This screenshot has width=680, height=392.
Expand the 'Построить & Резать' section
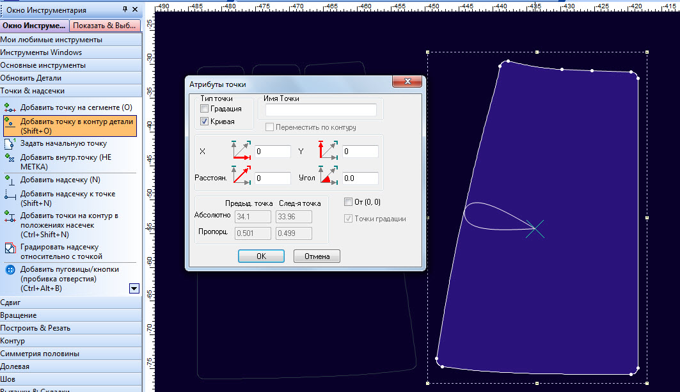click(x=71, y=328)
